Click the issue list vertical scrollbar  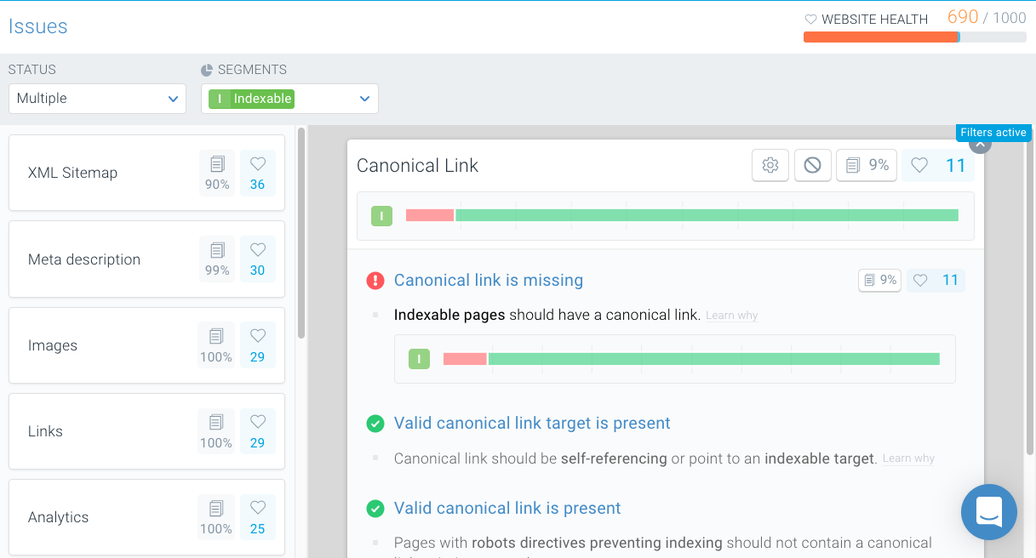click(x=301, y=234)
